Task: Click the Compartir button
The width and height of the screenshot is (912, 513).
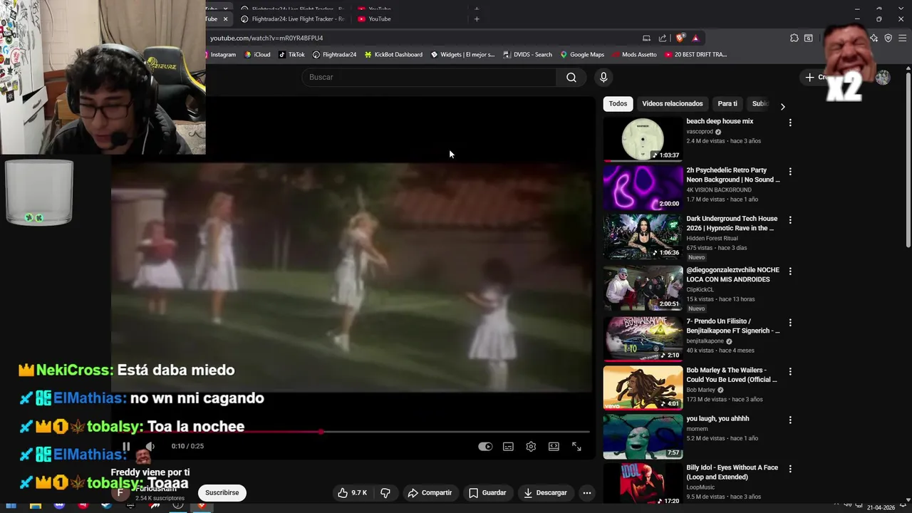Action: pos(430,492)
